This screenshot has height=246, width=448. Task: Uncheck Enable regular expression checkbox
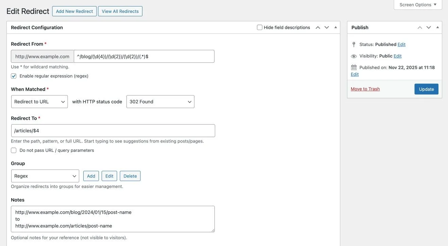tap(14, 76)
